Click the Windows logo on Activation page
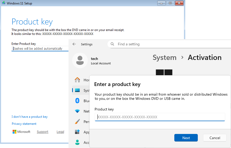Image resolution: width=231 pixels, height=148 pixels. coord(164,72)
